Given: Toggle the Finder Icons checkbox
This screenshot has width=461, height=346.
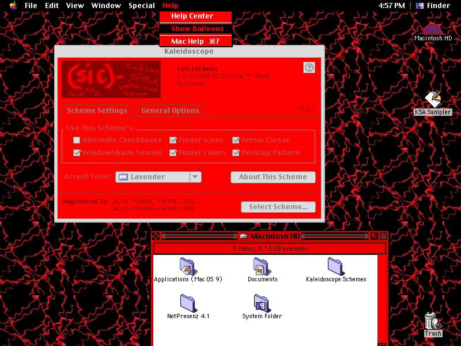Looking at the screenshot, I should coord(173,140).
